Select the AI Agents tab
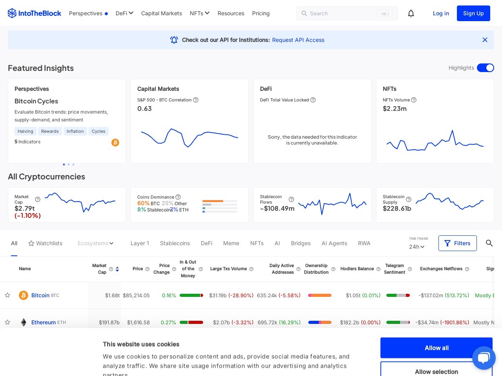Viewport: 502px width, 376px height. [x=334, y=243]
